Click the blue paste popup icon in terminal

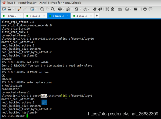(44, 102)
